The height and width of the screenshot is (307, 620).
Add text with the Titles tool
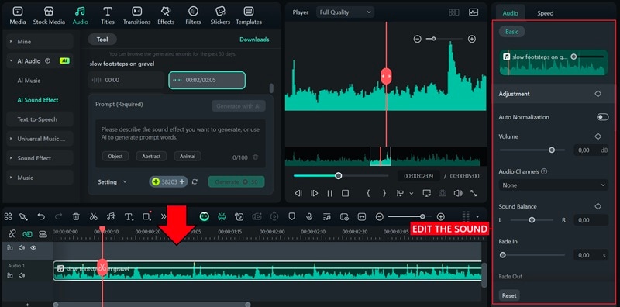129,216
